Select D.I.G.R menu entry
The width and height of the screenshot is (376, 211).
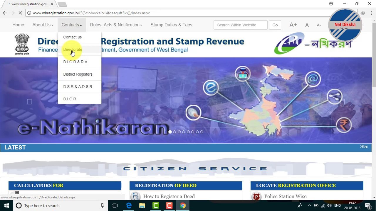[x=79, y=99]
